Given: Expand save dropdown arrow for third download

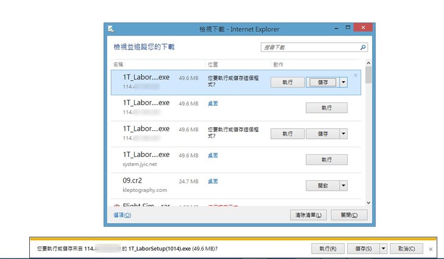Looking at the screenshot, I should pos(343,134).
